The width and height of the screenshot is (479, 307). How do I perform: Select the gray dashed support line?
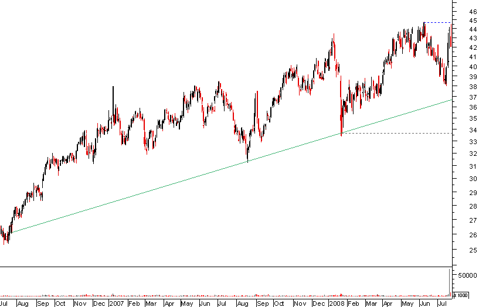[x=396, y=134]
